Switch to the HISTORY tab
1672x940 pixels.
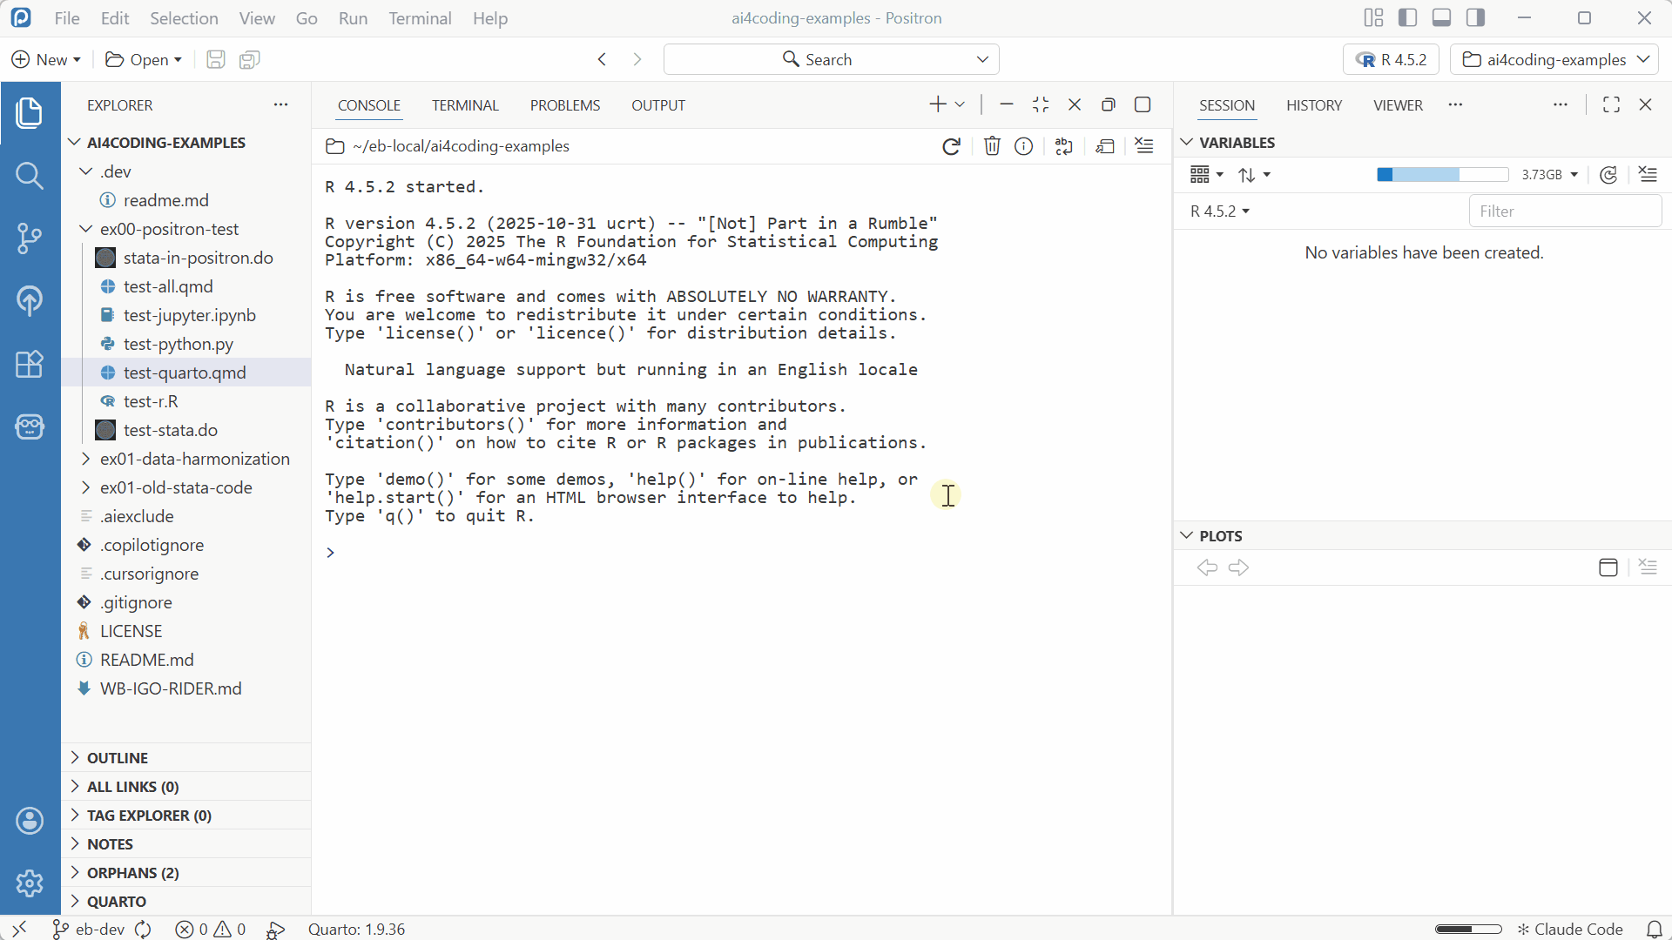pos(1314,105)
